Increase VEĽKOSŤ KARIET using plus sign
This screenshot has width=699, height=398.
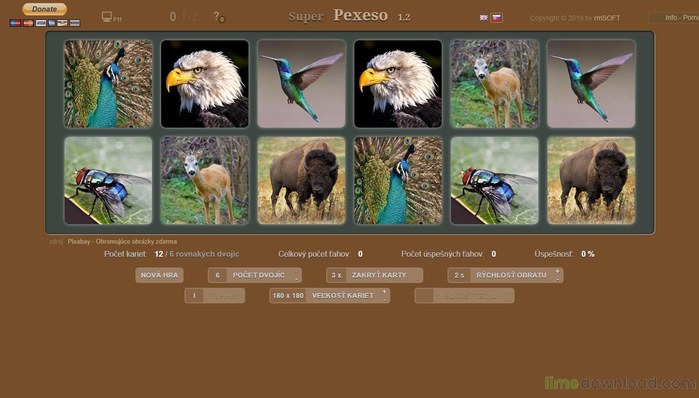click(384, 292)
